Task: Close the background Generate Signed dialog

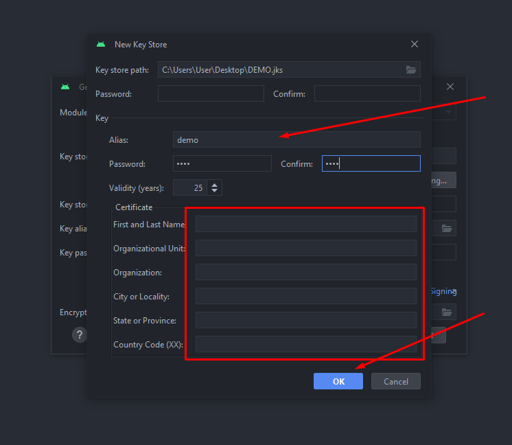Action: coord(450,87)
